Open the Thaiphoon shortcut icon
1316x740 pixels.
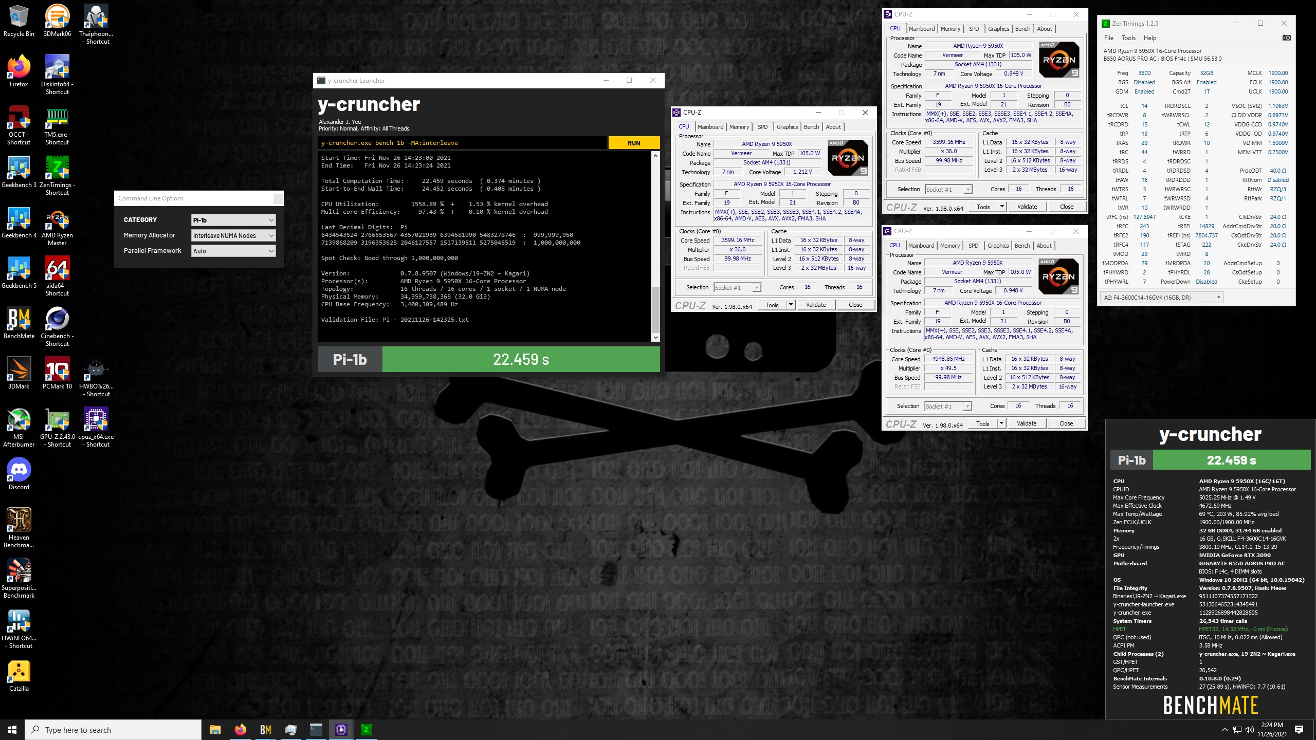click(96, 24)
